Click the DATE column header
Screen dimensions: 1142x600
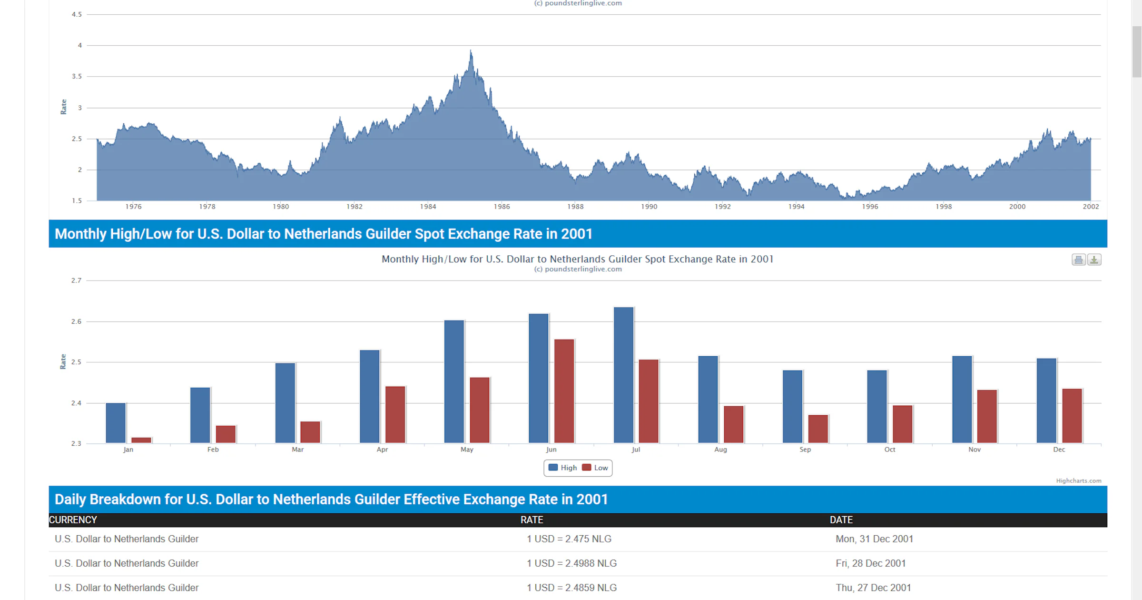click(841, 520)
